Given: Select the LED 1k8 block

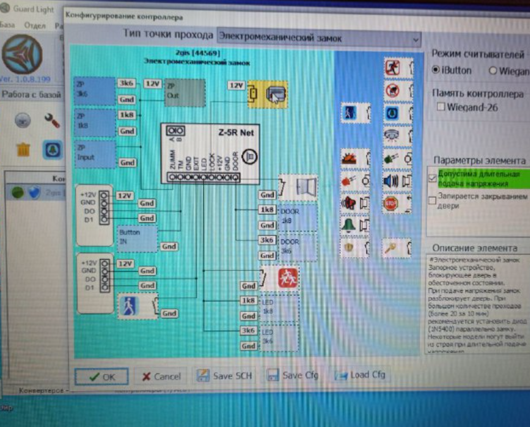Looking at the screenshot, I should (279, 307).
